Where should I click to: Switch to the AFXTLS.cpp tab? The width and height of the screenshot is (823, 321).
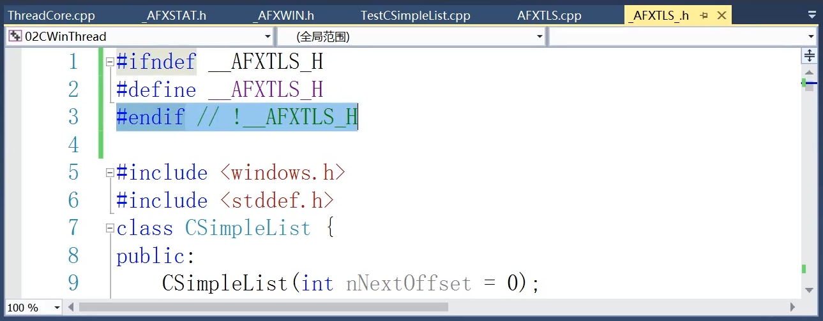coord(549,15)
